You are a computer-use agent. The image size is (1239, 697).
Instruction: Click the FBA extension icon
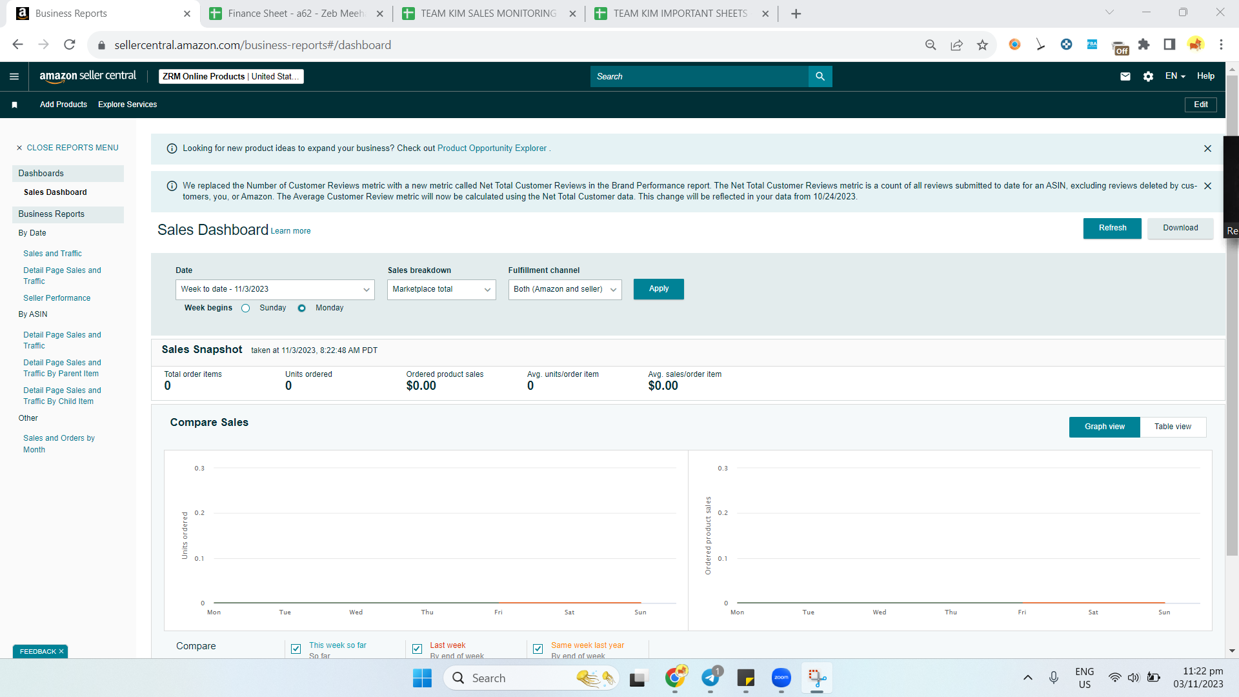pos(1092,45)
